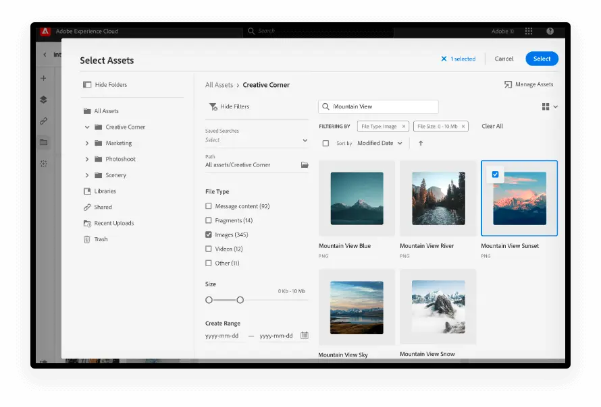This screenshot has width=601, height=407.
Task: Click the blue Select button
Action: 542,59
